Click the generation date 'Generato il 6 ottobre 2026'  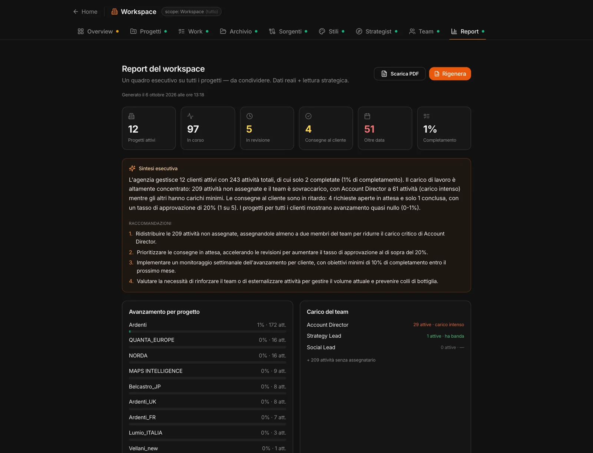(163, 95)
